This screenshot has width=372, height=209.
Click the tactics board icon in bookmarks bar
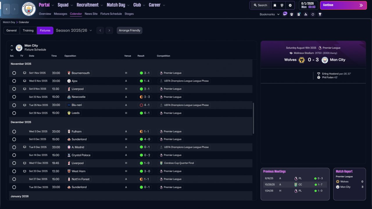click(299, 14)
